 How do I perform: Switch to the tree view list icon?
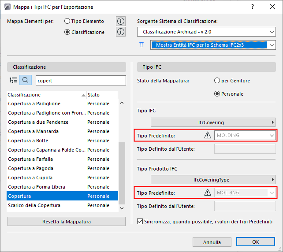coord(13,80)
